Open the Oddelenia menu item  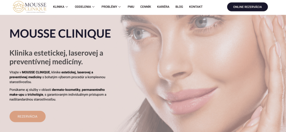tap(83, 7)
